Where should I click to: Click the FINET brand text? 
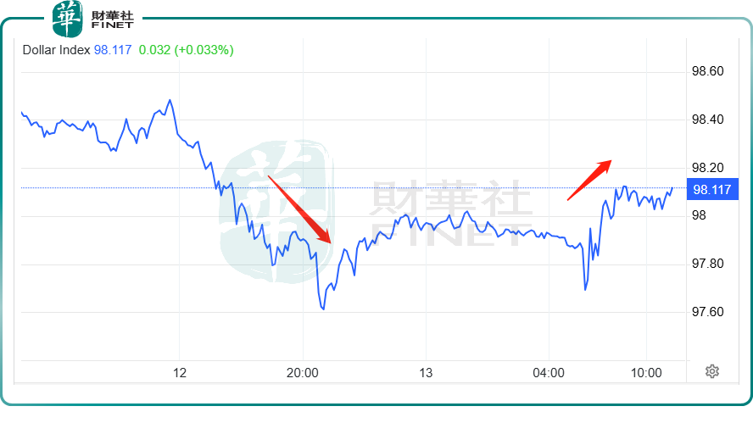pyautogui.click(x=113, y=25)
